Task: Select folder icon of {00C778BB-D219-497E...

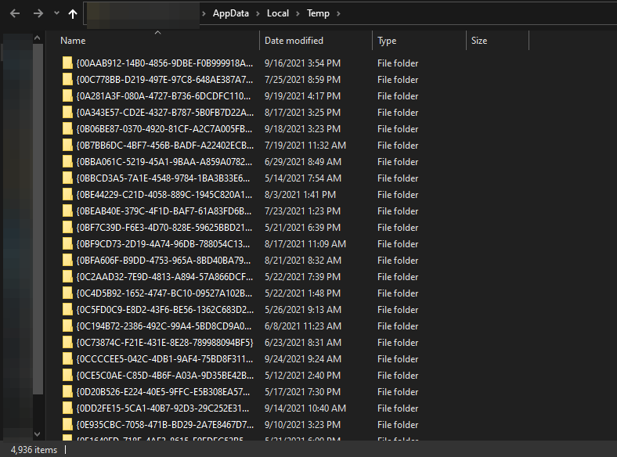Action: pyautogui.click(x=67, y=80)
